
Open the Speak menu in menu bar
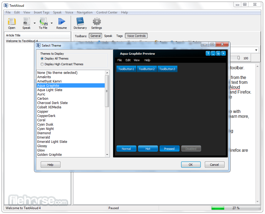57,12
